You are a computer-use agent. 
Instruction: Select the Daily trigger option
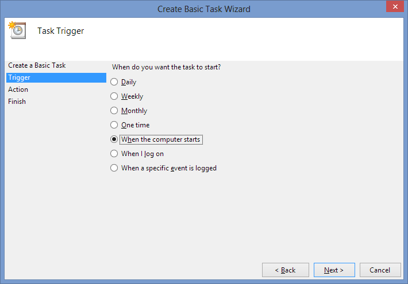tap(114, 82)
